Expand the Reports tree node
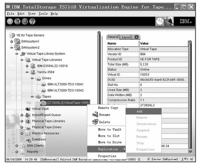The image size is (202, 167). [17, 152]
